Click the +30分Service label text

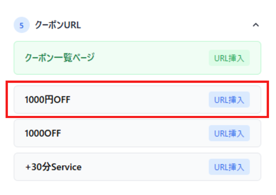tap(53, 167)
